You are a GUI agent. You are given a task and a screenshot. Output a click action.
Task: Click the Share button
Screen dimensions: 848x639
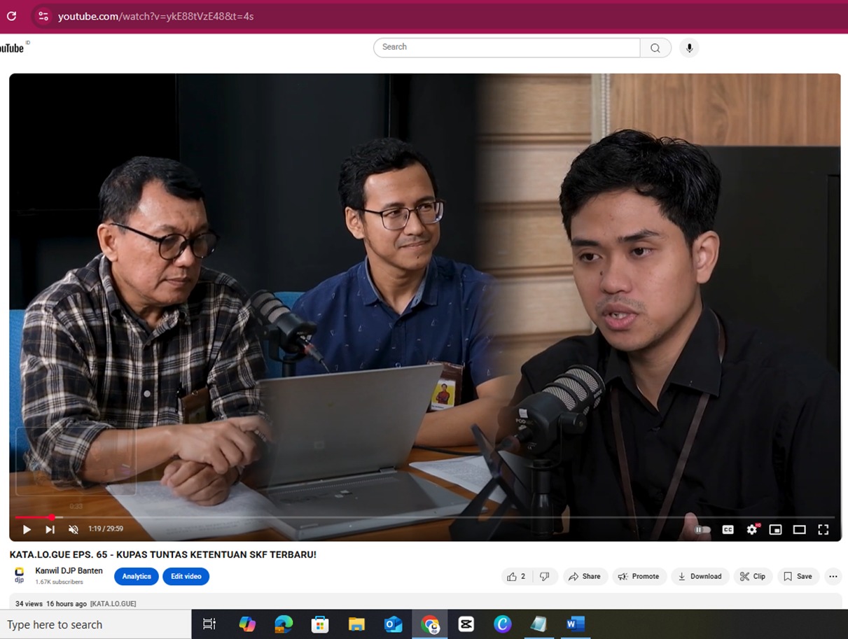(x=585, y=577)
